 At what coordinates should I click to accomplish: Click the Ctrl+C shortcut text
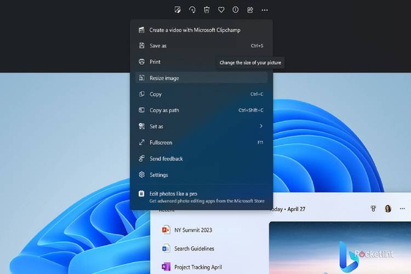pyautogui.click(x=257, y=94)
